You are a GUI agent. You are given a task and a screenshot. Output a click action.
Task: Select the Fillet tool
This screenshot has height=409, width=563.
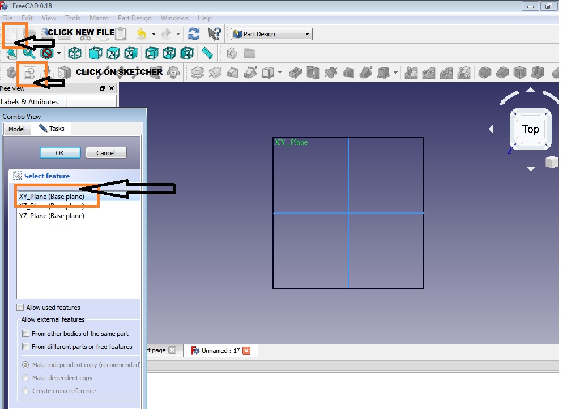click(x=485, y=73)
